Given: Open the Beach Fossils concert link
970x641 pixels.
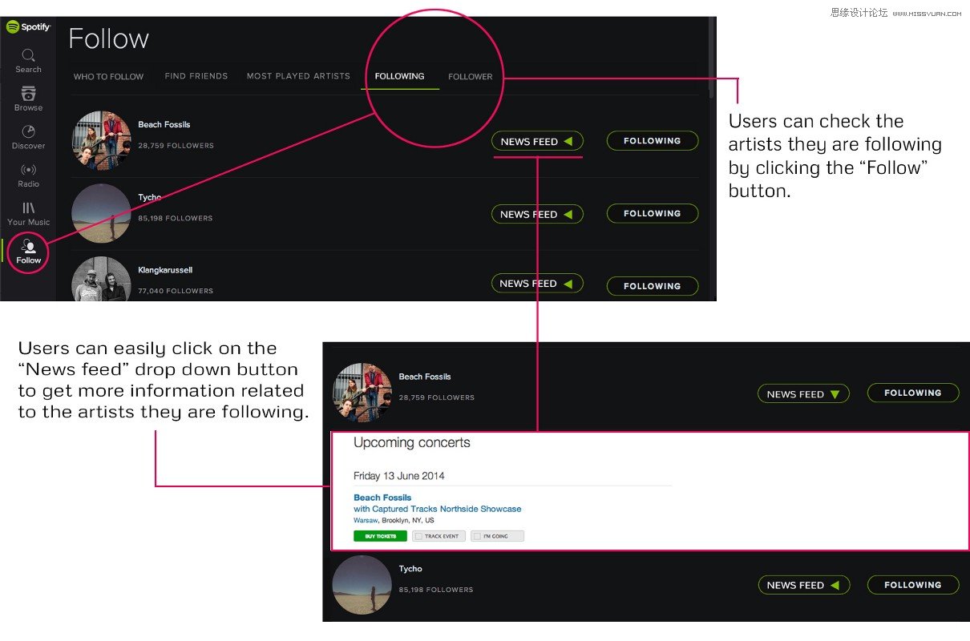Looking at the screenshot, I should [382, 498].
